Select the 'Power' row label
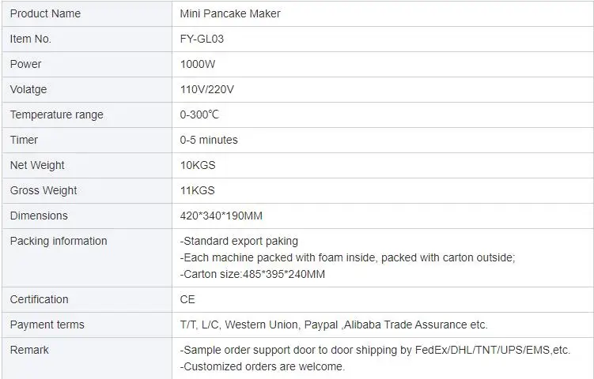594x379 pixels. [x=26, y=64]
